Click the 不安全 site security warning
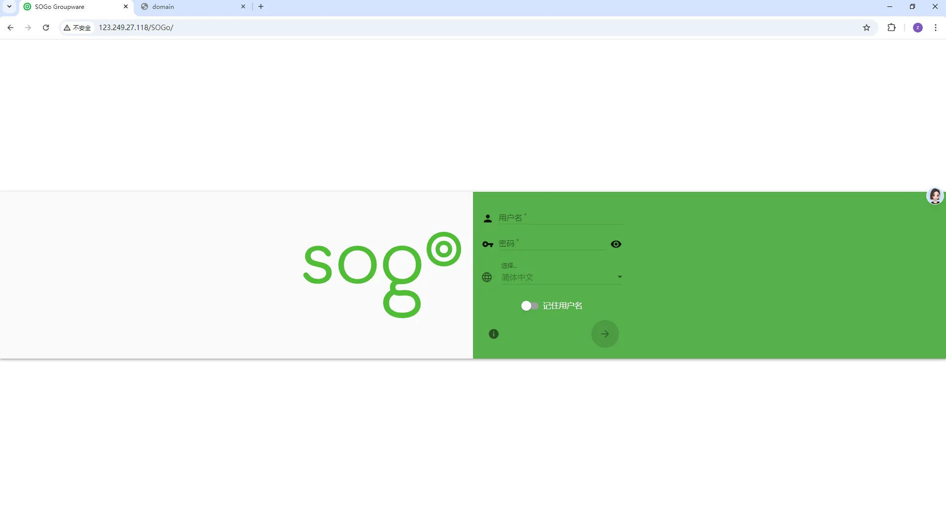This screenshot has height=509, width=946. pos(77,28)
